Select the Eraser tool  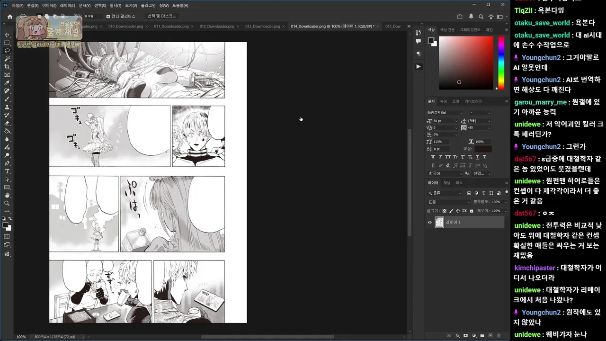pyautogui.click(x=7, y=123)
